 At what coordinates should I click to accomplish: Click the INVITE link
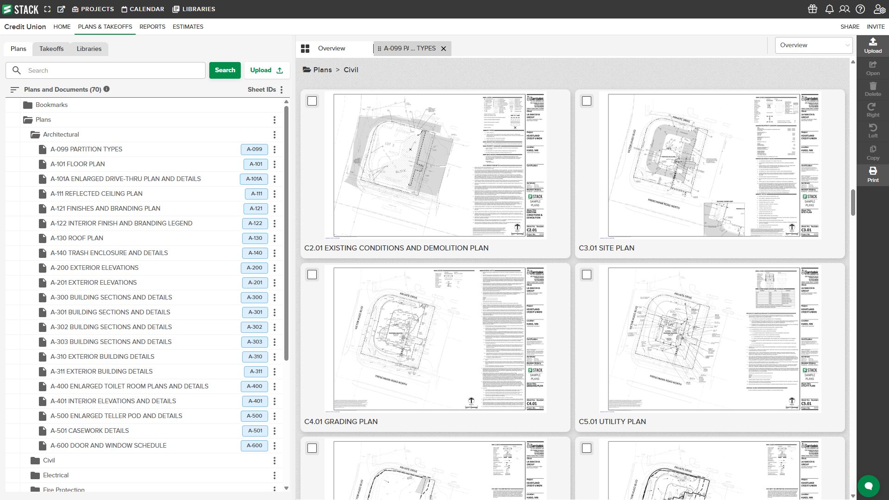(875, 27)
